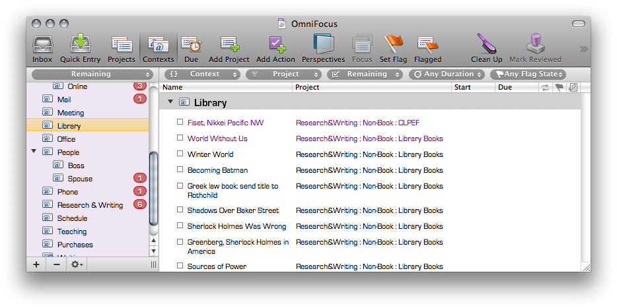Check the Winter World action checkbox
Viewport: 617px width, 308px height.
pos(180,154)
